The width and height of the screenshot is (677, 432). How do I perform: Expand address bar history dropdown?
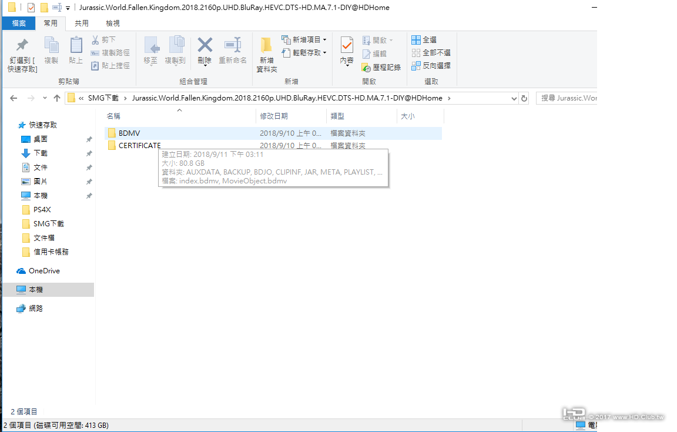click(x=514, y=99)
